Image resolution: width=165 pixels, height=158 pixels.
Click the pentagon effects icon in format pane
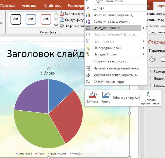point(163,59)
